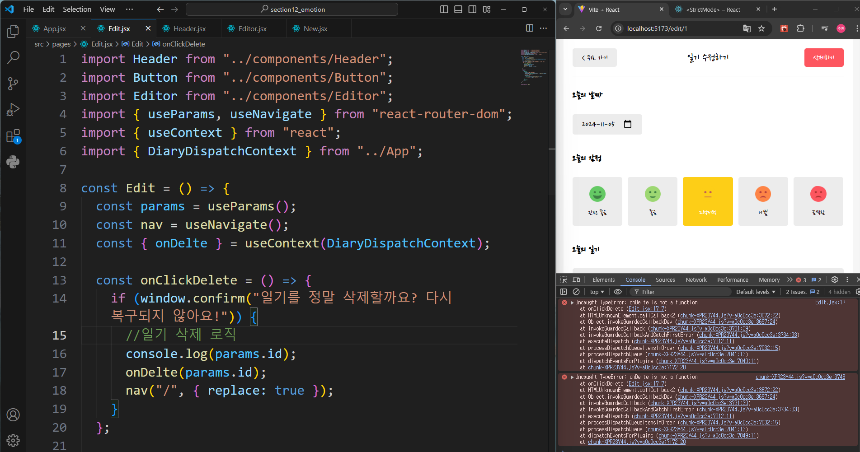Screen dimensions: 860x452
Task: Select the green '완전 좋음' emotion card
Action: pos(597,201)
